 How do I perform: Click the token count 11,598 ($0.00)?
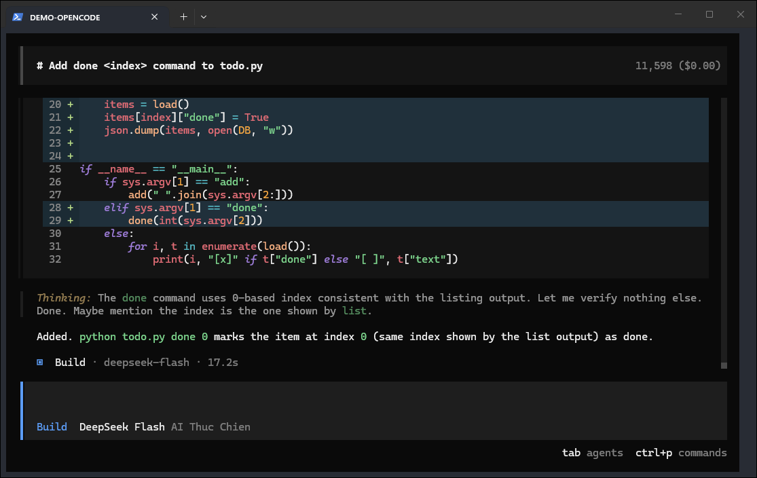pyautogui.click(x=678, y=66)
